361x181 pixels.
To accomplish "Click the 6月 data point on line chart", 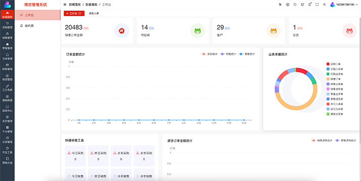I will (154, 120).
